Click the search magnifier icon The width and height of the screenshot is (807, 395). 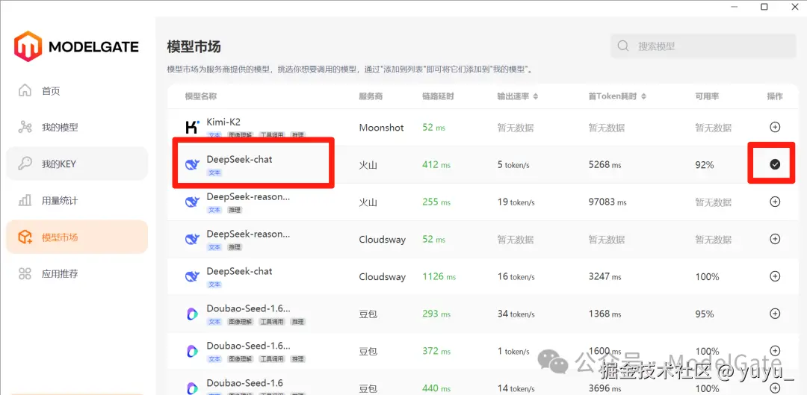click(623, 46)
